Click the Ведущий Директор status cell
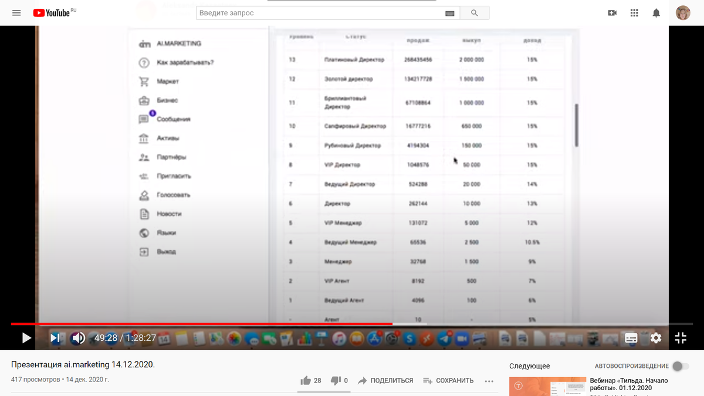This screenshot has height=396, width=704. click(x=350, y=184)
